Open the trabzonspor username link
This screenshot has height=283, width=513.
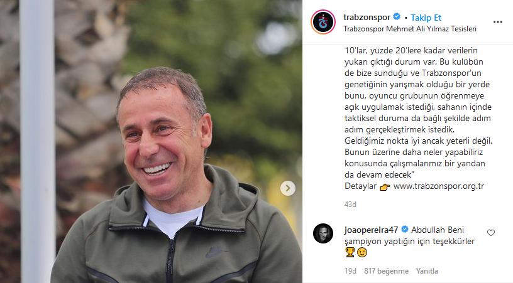[x=367, y=17]
